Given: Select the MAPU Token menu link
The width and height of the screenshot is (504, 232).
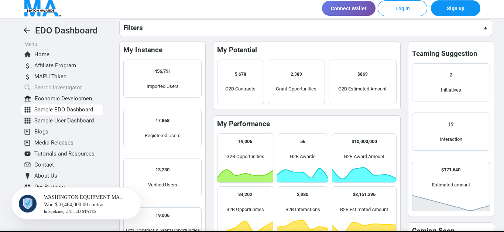Looking at the screenshot, I should [50, 76].
